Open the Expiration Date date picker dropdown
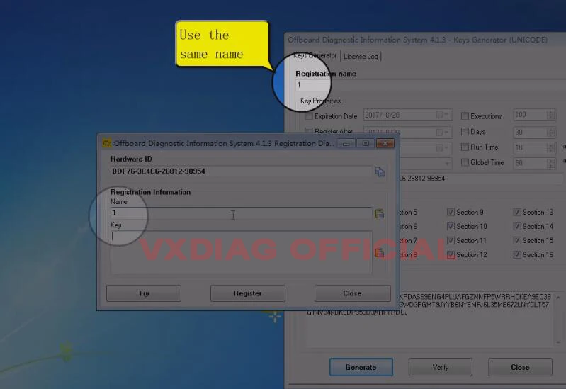The image size is (566, 389). tap(443, 115)
